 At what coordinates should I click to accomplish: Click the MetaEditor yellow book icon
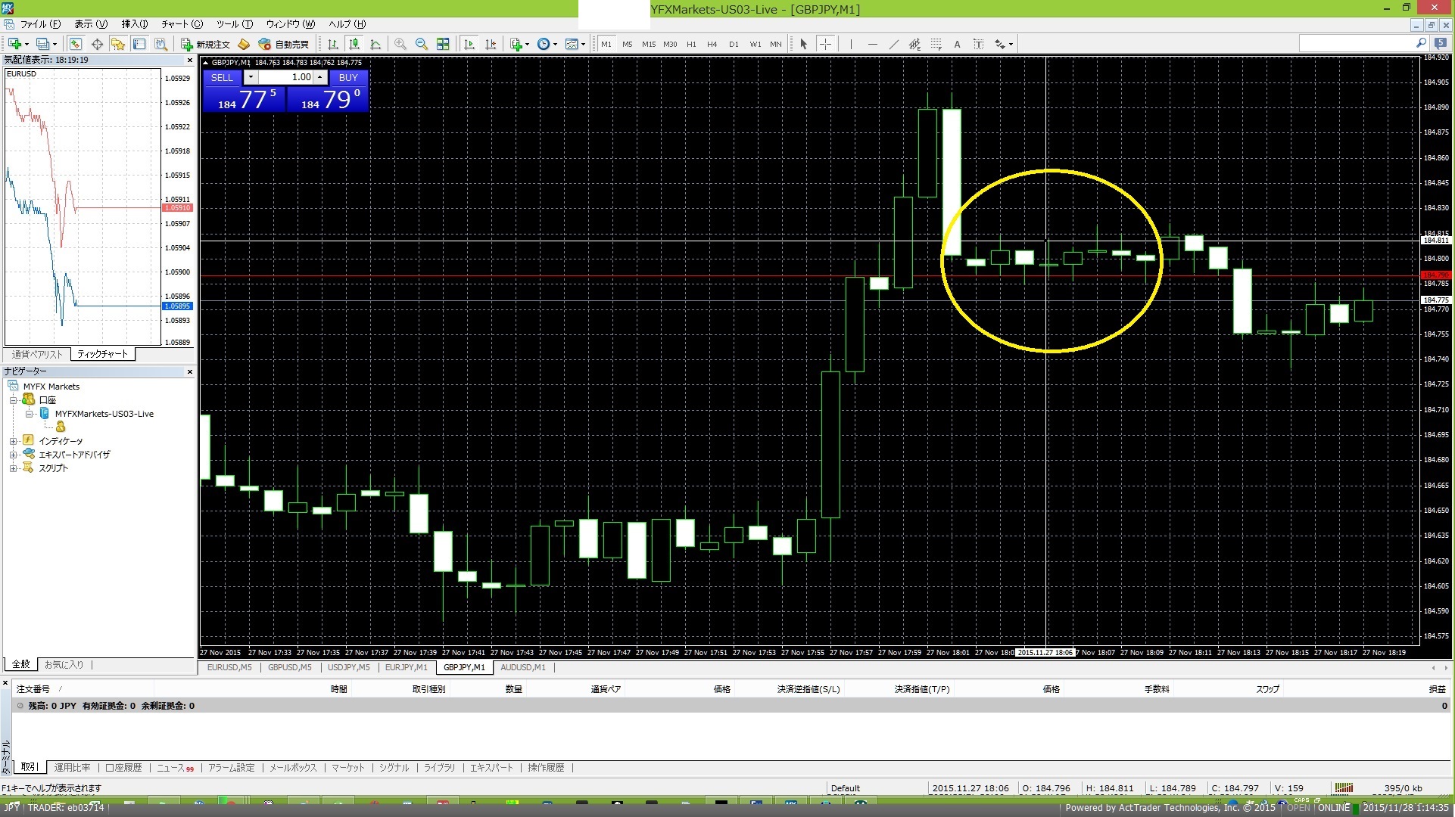click(x=244, y=44)
